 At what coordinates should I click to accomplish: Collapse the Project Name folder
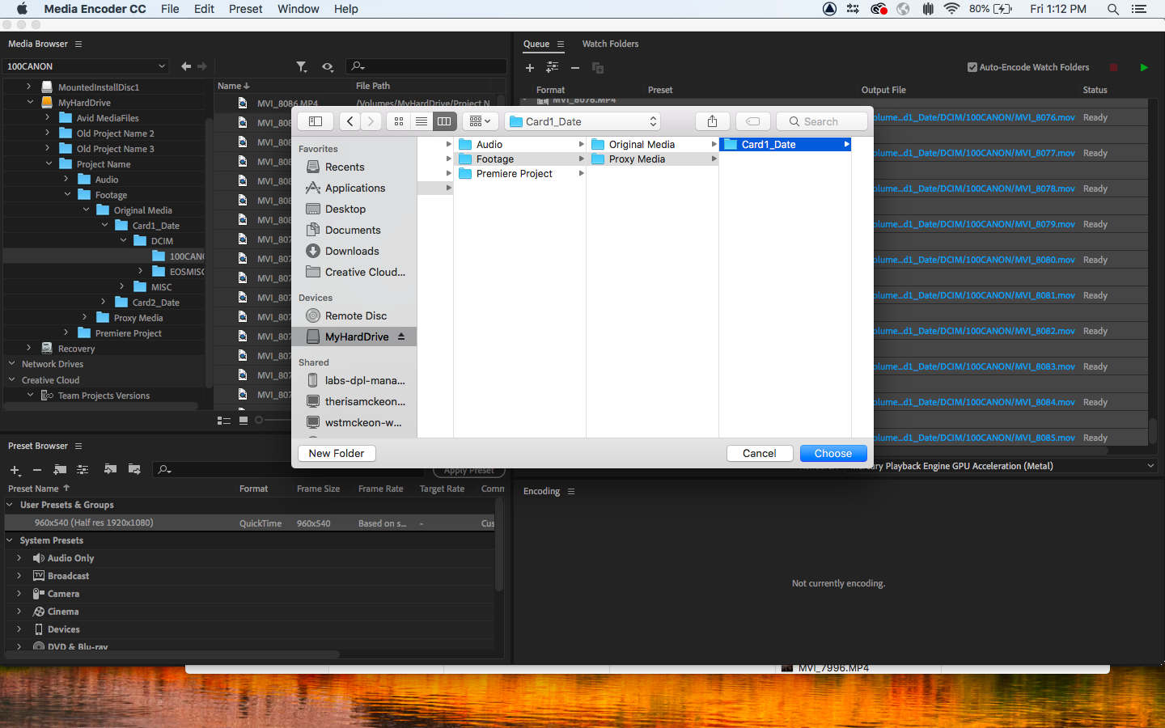49,163
